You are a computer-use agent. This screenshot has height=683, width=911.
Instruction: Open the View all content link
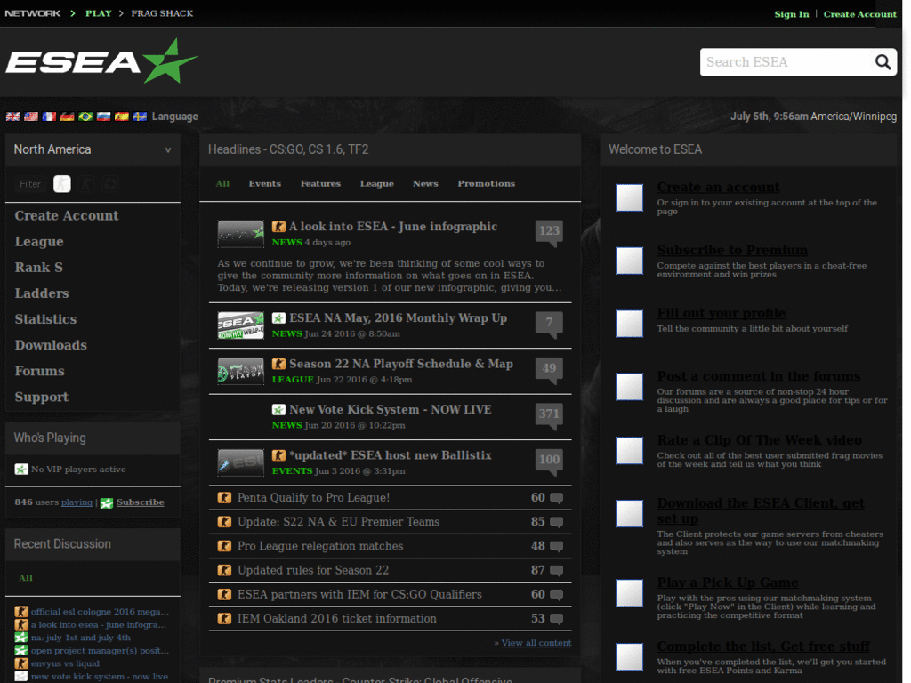click(535, 642)
